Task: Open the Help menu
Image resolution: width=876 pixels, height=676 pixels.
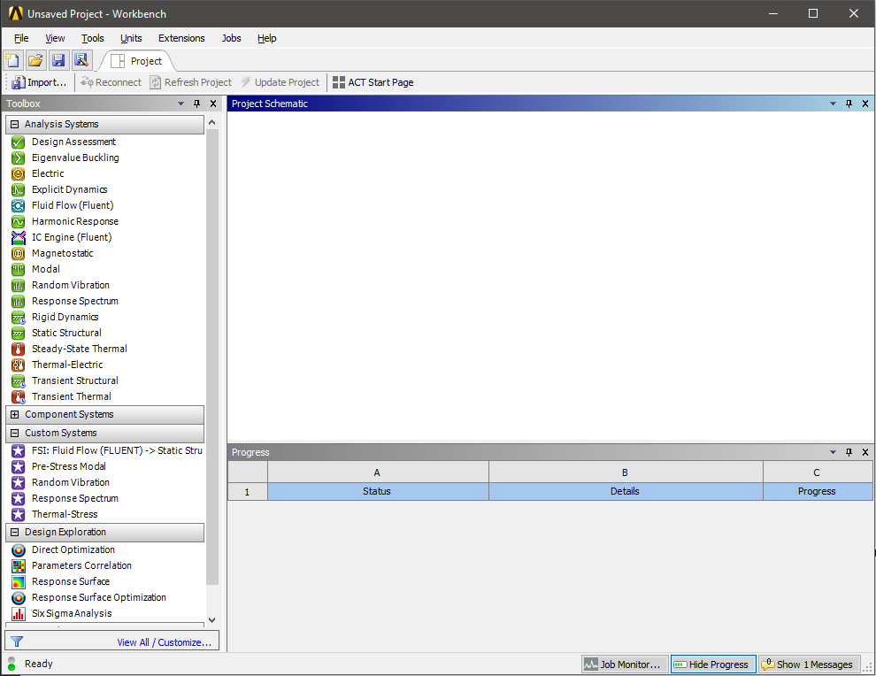Action: (266, 38)
